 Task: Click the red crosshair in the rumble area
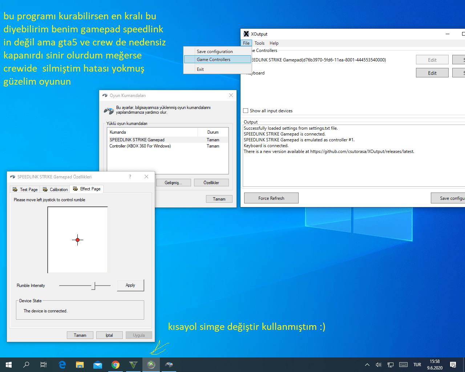pos(77,240)
